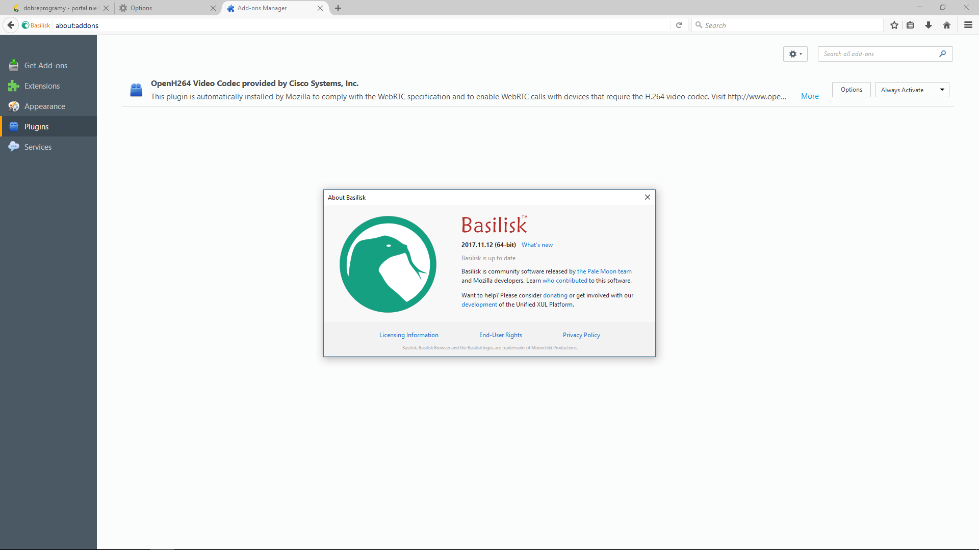979x550 pixels.
Task: Open Licensing Information link
Action: 408,335
